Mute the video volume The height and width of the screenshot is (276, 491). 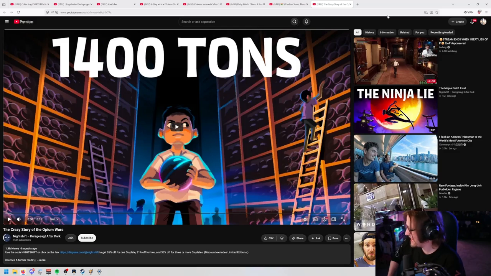pos(19,219)
